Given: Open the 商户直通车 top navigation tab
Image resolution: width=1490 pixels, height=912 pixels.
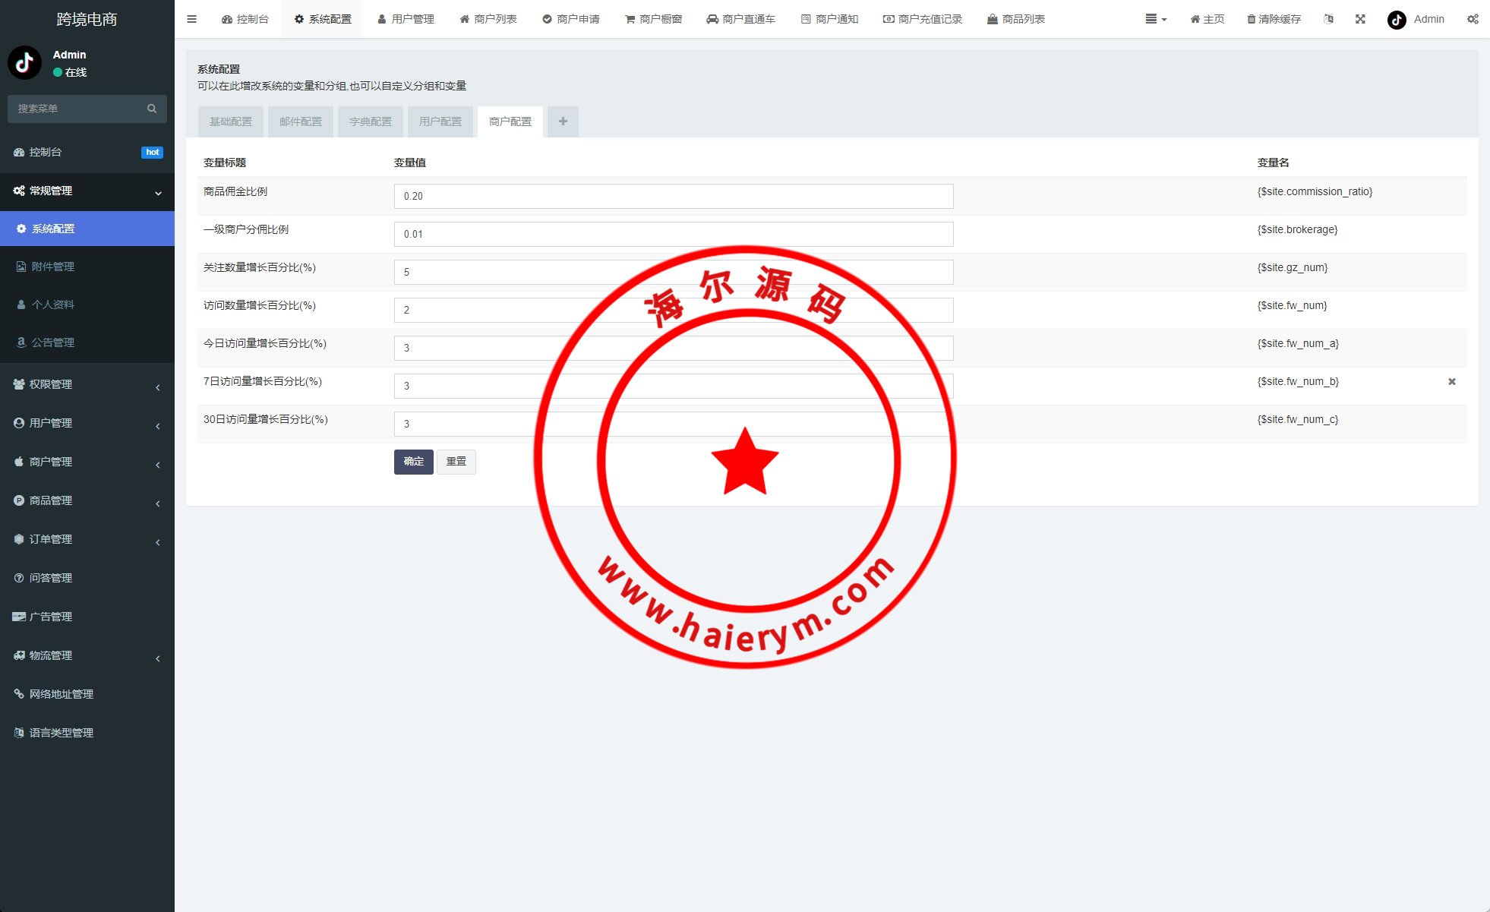Looking at the screenshot, I should point(740,19).
